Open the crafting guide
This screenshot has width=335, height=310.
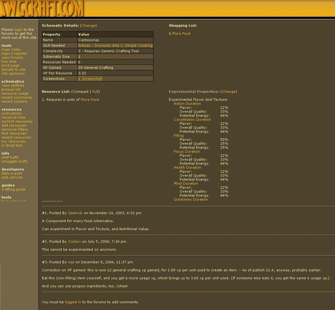pyautogui.click(x=13, y=189)
